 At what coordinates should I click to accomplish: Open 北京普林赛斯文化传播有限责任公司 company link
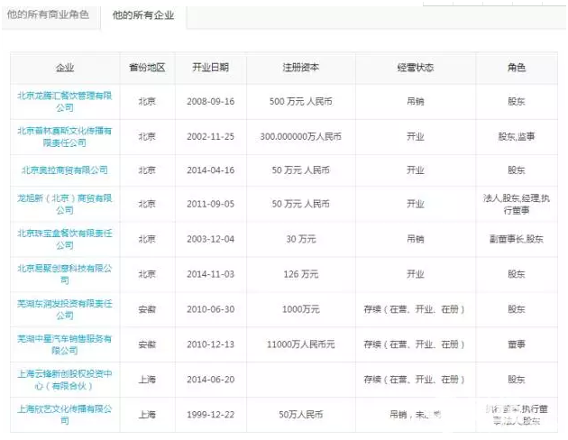65,136
